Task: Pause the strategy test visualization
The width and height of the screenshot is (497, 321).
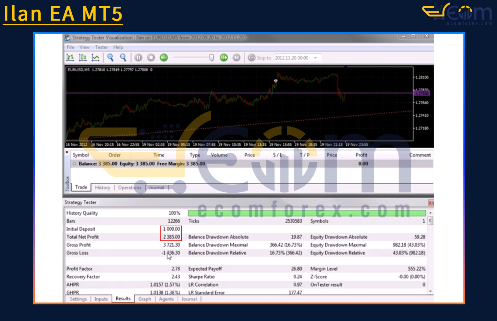Action: (x=138, y=58)
